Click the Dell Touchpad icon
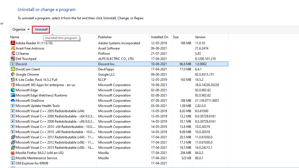Viewport: 299px width, 168px height. pyautogui.click(x=13, y=59)
